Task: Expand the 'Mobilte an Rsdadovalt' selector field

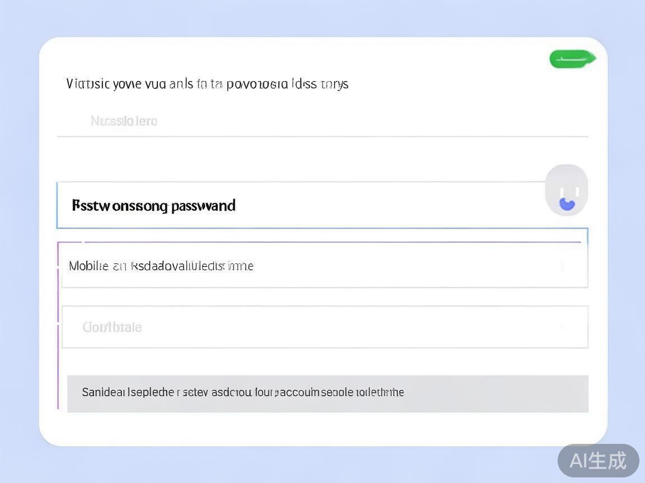Action: pyautogui.click(x=325, y=266)
